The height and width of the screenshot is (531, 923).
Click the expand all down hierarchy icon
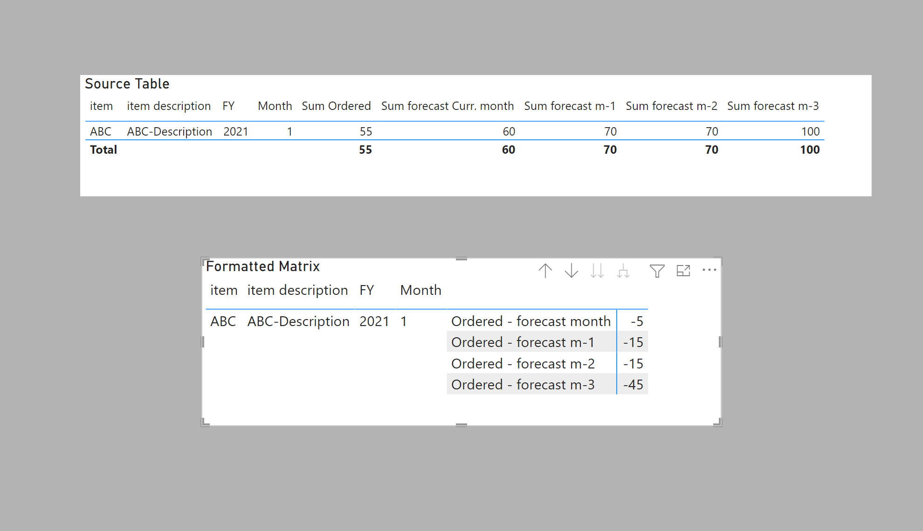pos(623,271)
